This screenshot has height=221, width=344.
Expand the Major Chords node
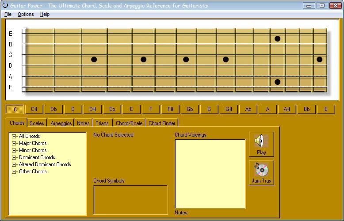coord(14,143)
